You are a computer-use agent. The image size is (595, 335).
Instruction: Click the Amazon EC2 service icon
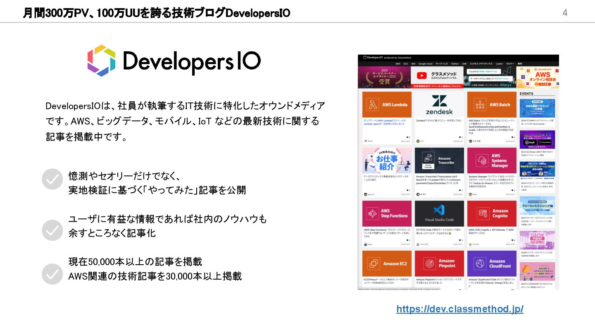[x=374, y=263]
